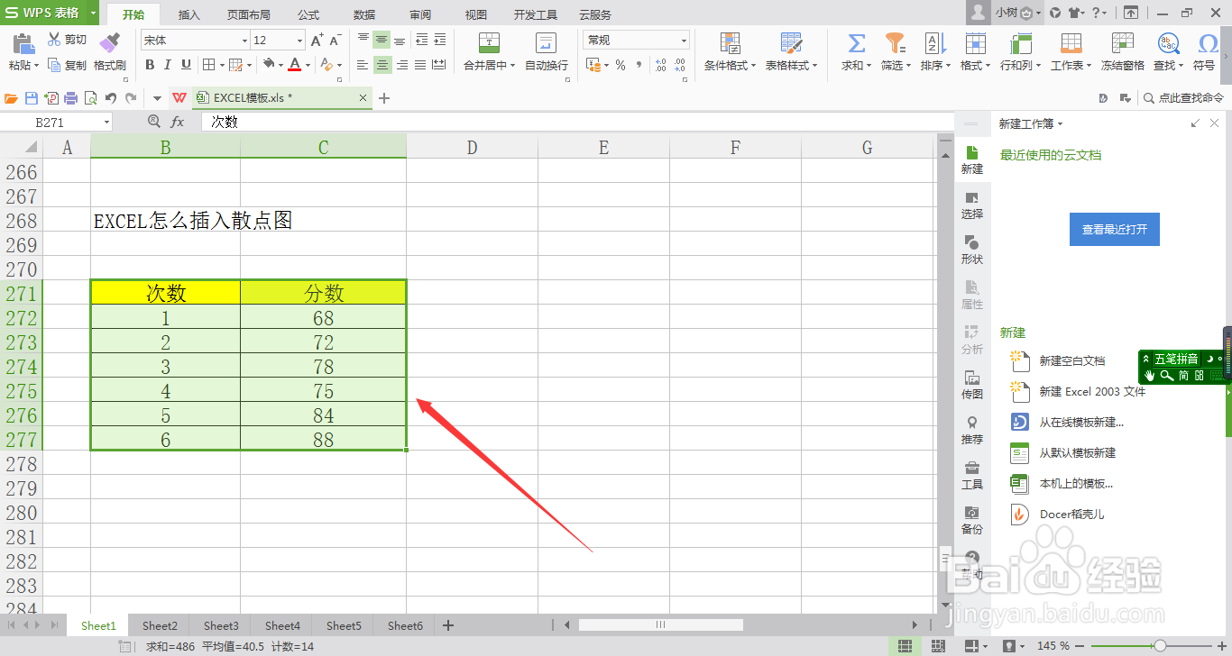The height and width of the screenshot is (656, 1232).
Task: Click the WPS 表格 application menu arrow
Action: pyautogui.click(x=93, y=13)
